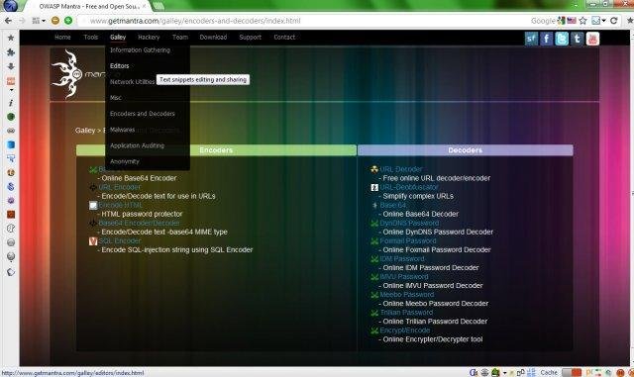Bookmark this page with the star icon
The image size is (634, 377).
click(582, 21)
